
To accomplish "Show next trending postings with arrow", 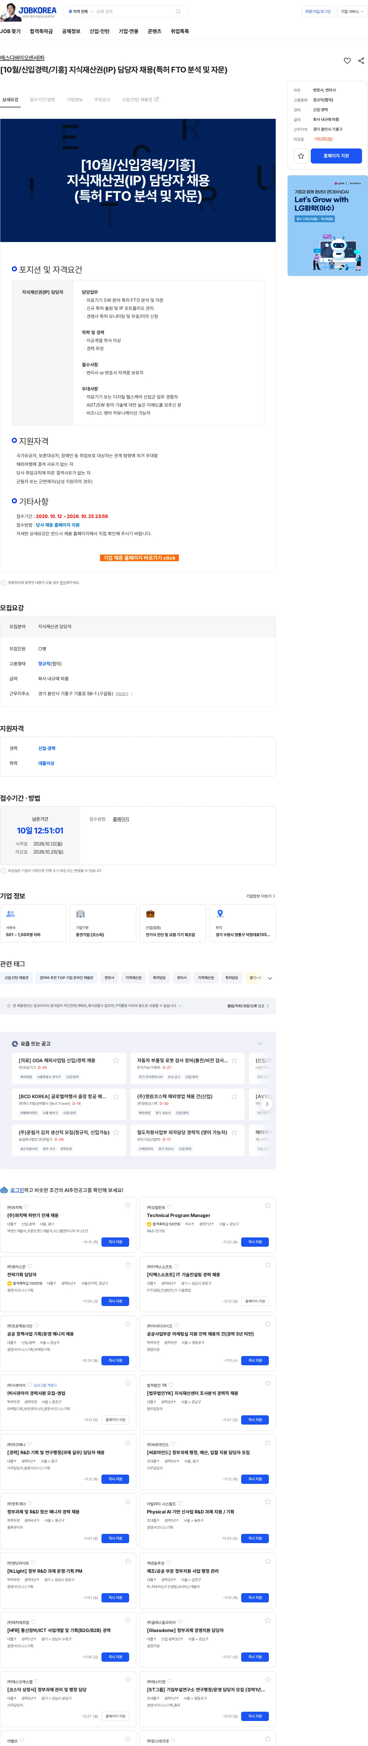I will [x=267, y=1104].
